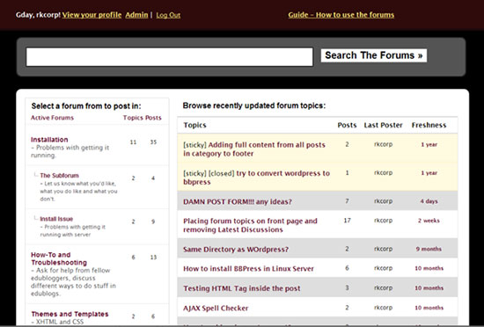Open the View your profile link
The width and height of the screenshot is (484, 327).
click(92, 15)
